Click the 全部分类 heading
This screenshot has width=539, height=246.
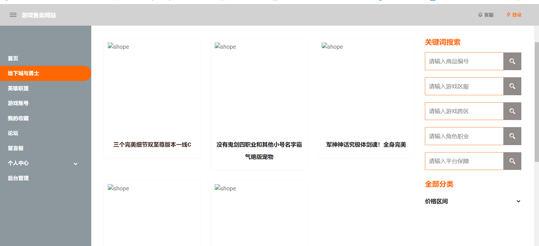point(439,184)
